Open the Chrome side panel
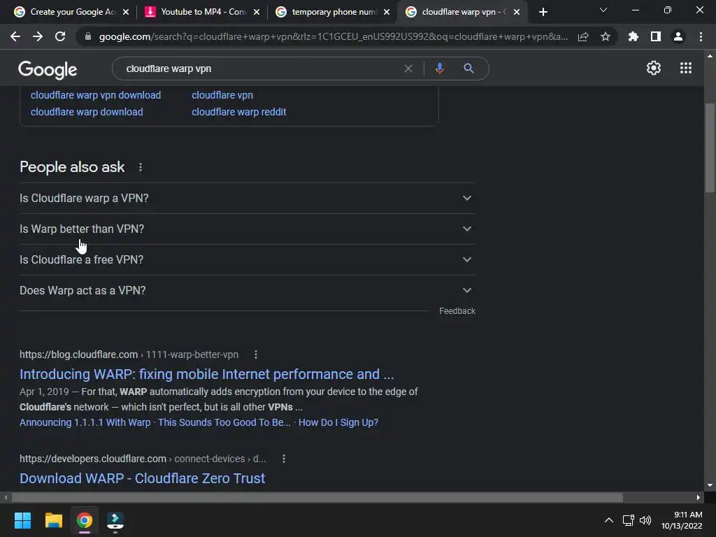The width and height of the screenshot is (716, 537). coord(656,36)
